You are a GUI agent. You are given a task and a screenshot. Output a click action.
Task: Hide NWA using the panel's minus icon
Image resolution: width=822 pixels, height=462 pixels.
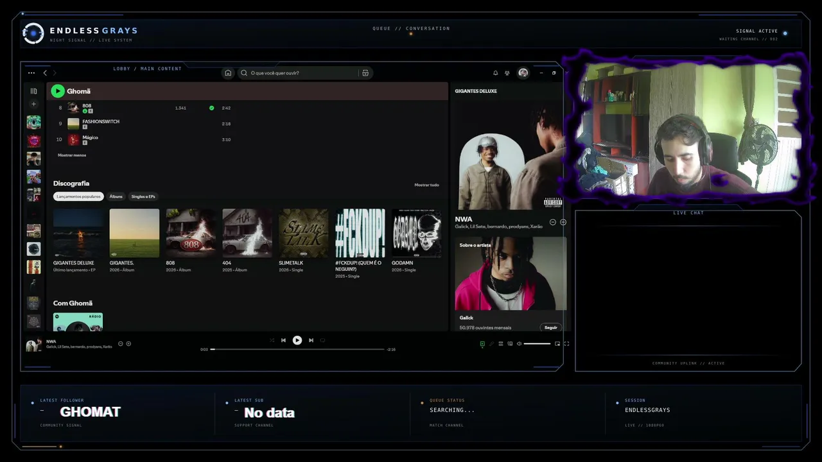[553, 222]
